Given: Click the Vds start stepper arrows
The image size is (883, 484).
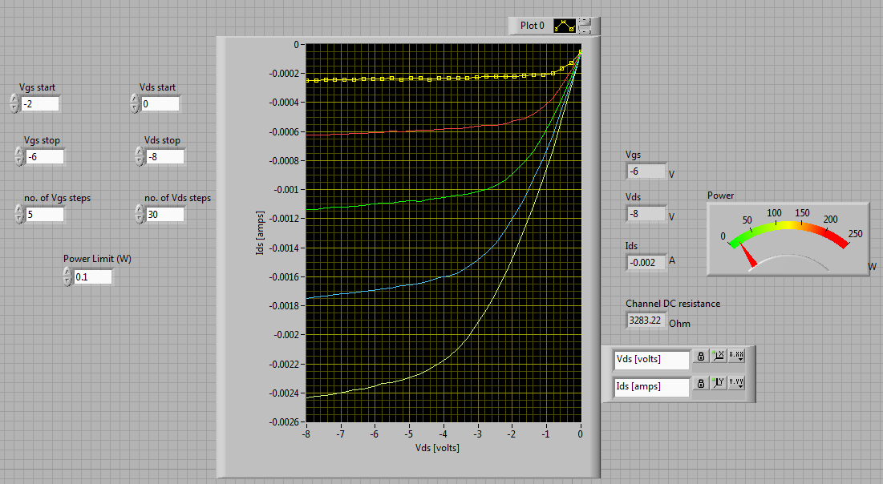Looking at the screenshot, I should [x=135, y=104].
